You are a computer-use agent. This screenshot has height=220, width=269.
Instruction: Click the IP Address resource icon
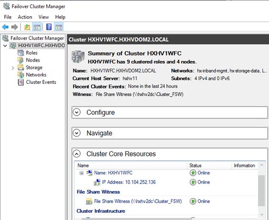pos(97,182)
